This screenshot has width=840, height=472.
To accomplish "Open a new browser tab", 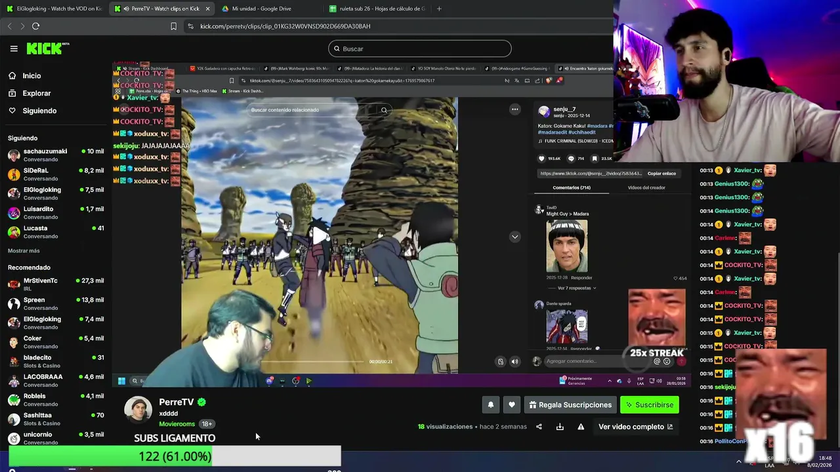I will tap(439, 9).
